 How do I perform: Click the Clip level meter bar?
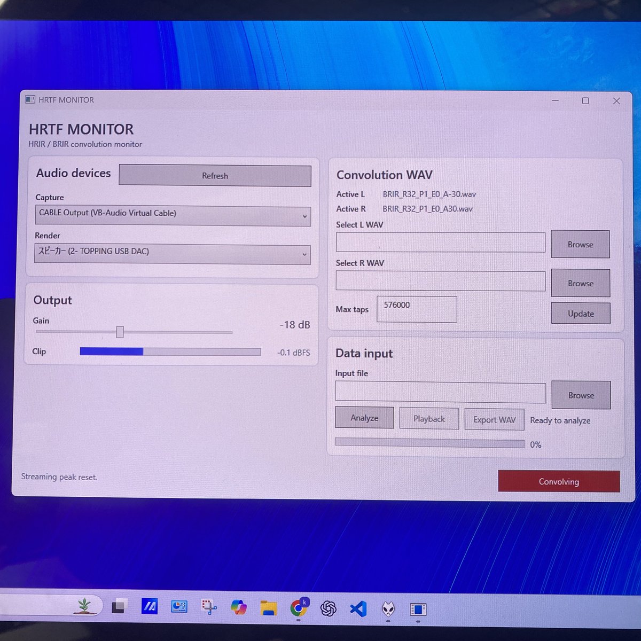pos(170,351)
